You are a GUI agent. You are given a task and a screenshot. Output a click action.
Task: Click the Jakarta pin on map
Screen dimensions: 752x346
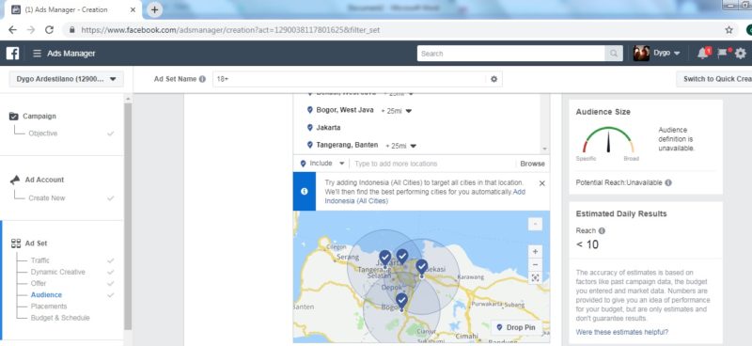click(x=402, y=257)
